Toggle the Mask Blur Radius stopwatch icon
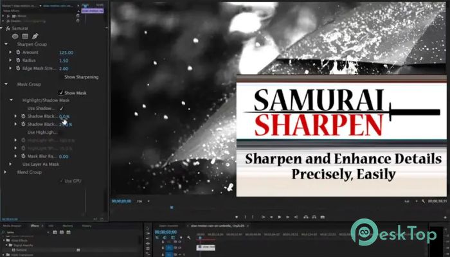The image size is (450, 257). 23,156
